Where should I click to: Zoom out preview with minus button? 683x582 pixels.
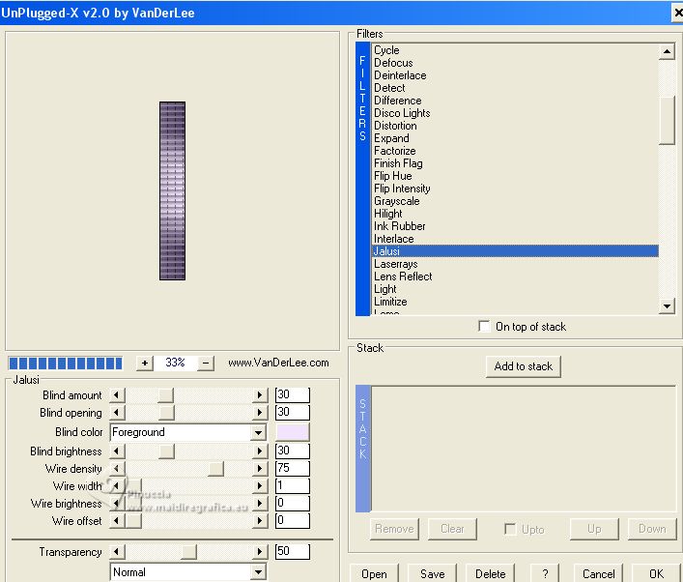[206, 363]
